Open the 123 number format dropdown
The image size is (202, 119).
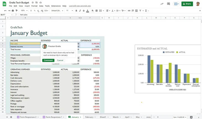[46, 11]
